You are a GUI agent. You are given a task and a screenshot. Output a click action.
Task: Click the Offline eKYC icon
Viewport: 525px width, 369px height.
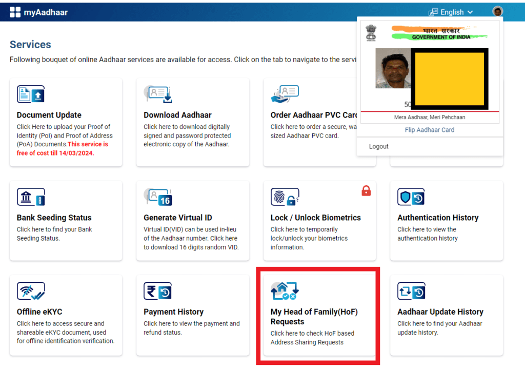click(x=31, y=291)
